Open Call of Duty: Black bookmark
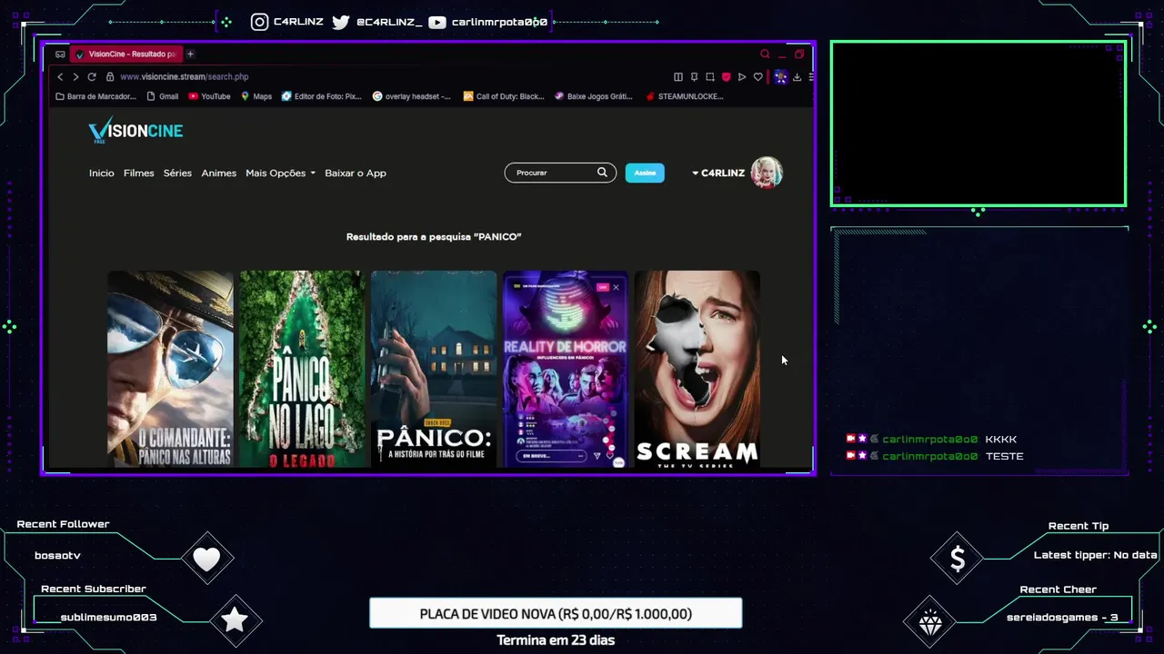 (504, 96)
